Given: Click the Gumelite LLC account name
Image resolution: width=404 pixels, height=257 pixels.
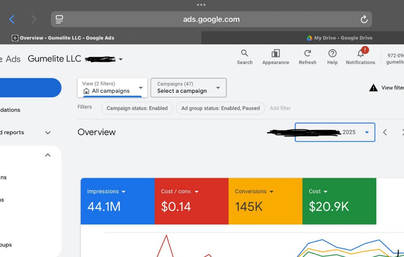Looking at the screenshot, I should 54,58.
